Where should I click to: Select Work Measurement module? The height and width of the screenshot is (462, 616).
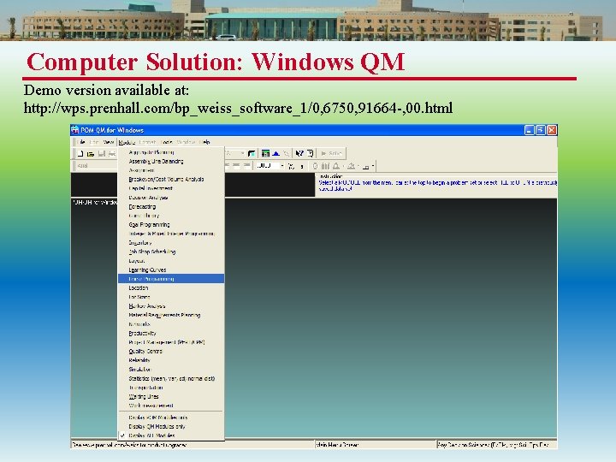pyautogui.click(x=171, y=406)
